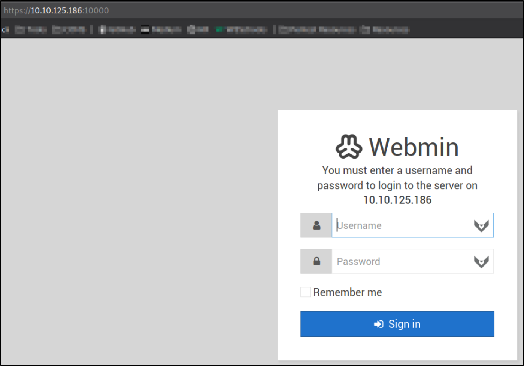Screen dimensions: 524x366
Task: Focus the Username input field
Action: point(412,225)
